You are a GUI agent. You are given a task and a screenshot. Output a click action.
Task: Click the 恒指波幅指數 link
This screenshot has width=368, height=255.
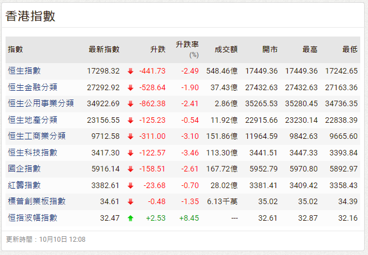pos(33,218)
